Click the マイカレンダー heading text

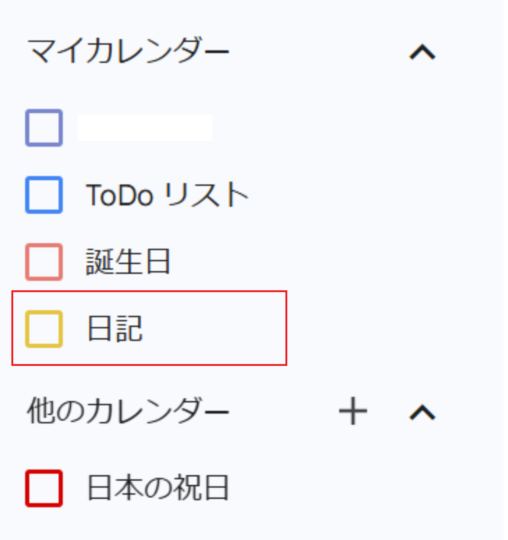pos(128,51)
